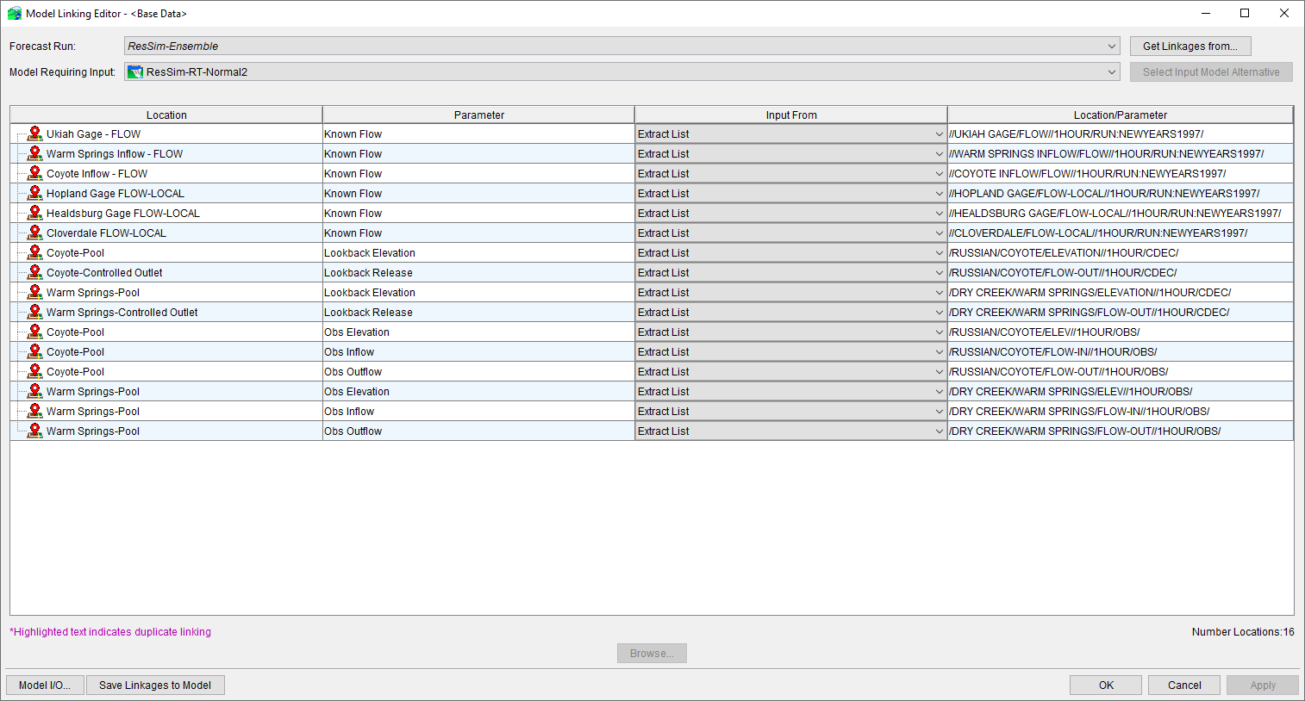Screen dimensions: 1305x701
Task: Open Input From dropdown for Hopland Gage row
Action: [x=790, y=193]
